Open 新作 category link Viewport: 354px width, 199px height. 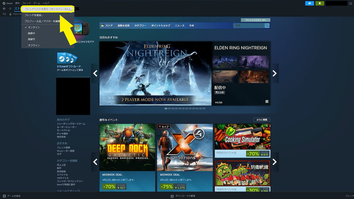59,168
